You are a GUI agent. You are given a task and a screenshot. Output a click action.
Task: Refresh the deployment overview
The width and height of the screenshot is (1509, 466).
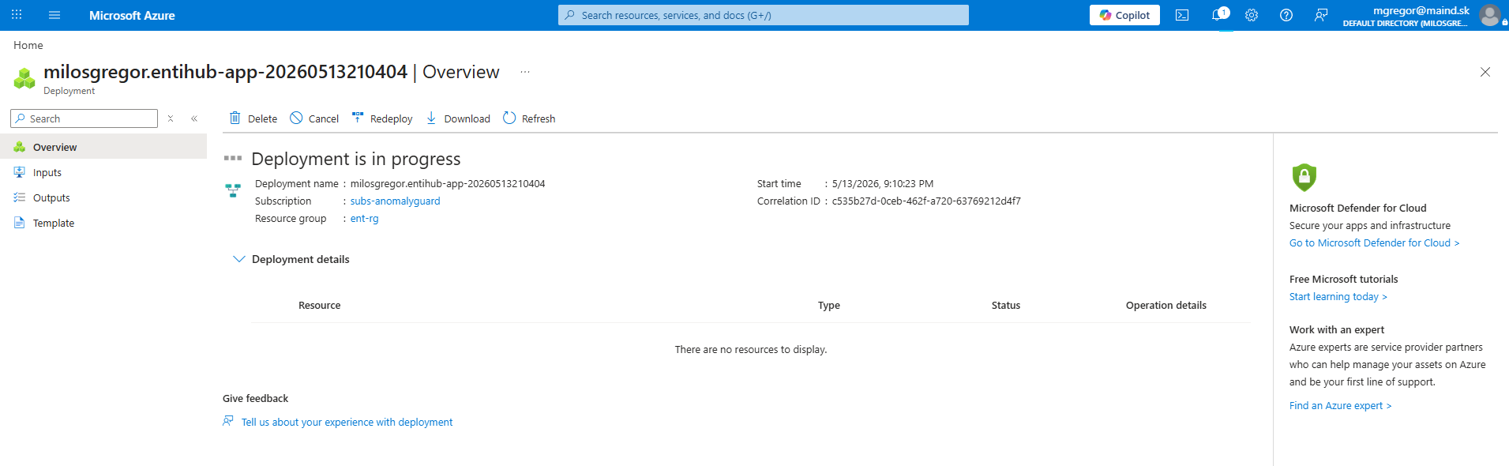point(529,118)
